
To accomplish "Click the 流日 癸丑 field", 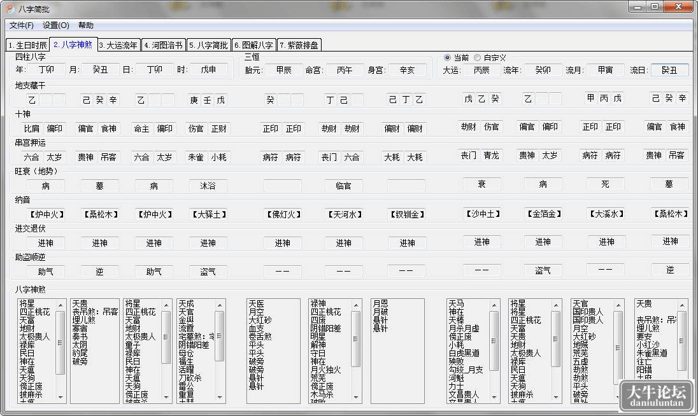I will point(669,70).
